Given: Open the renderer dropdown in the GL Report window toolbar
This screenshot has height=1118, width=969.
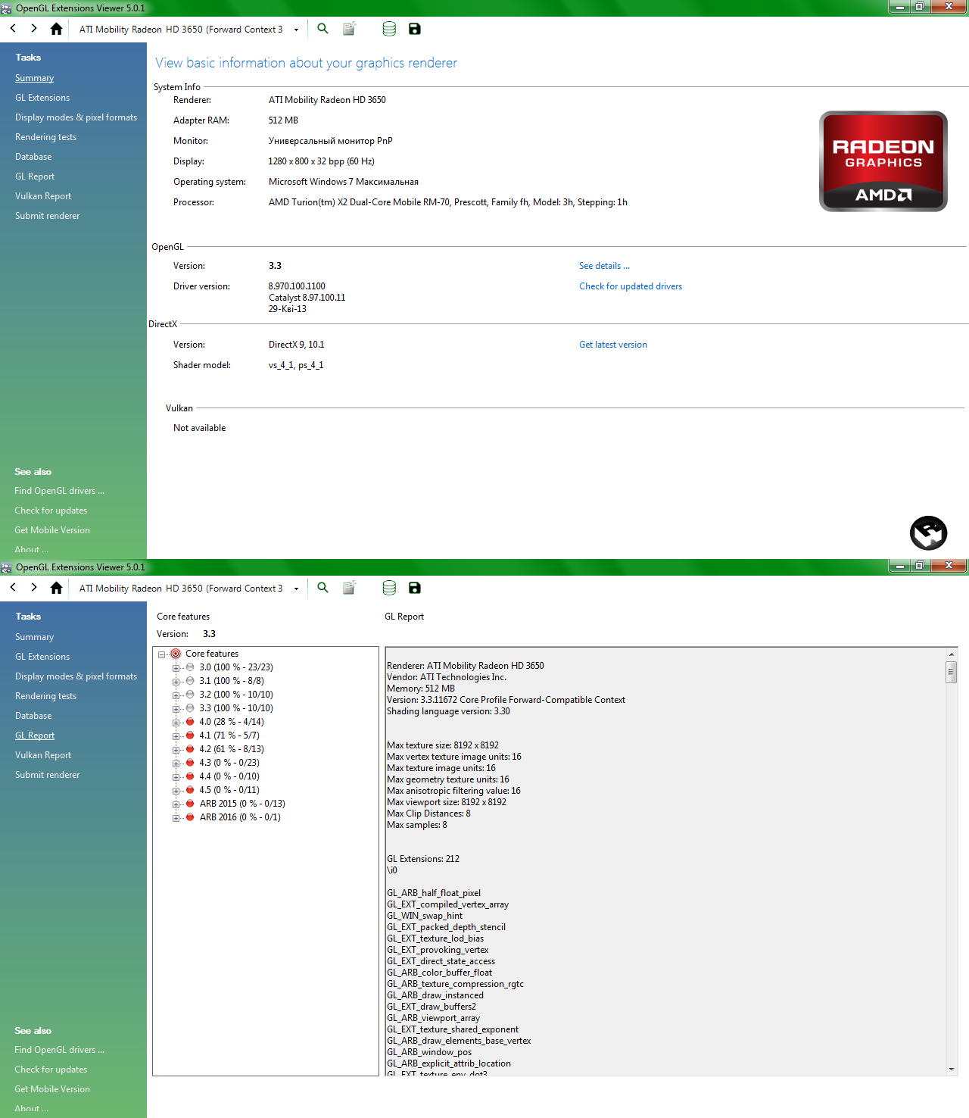Looking at the screenshot, I should click(x=296, y=589).
